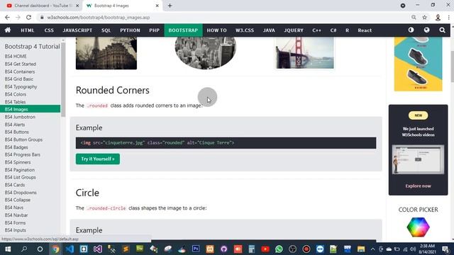
Task: Open Windows taskbar search icon
Action: pyautogui.click(x=24, y=249)
